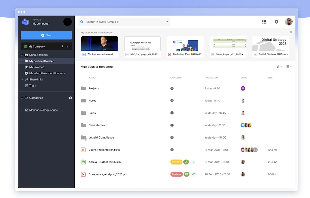Open SEO_Campaign_Q1_2025 thumbnail
Viewport: 310px width, 198px height.
142,44
